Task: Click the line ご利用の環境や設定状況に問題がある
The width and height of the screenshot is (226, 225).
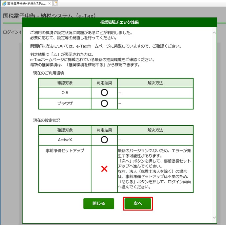Action: coord(81,33)
